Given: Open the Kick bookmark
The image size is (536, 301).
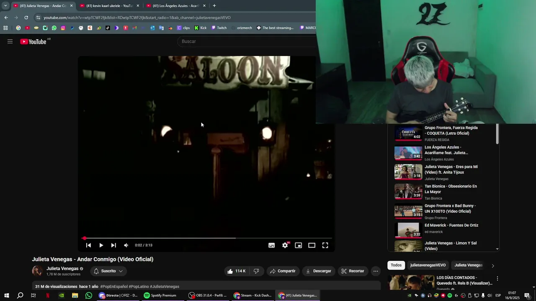Looking at the screenshot, I should tap(201, 28).
